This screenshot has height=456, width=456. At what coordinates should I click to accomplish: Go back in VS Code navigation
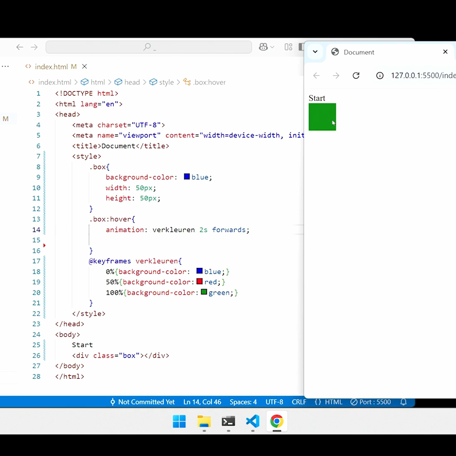[x=20, y=47]
